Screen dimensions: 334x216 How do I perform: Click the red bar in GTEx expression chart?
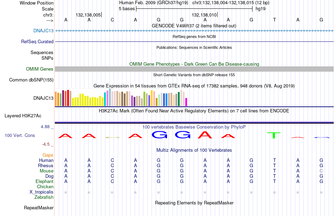coord(68,98)
